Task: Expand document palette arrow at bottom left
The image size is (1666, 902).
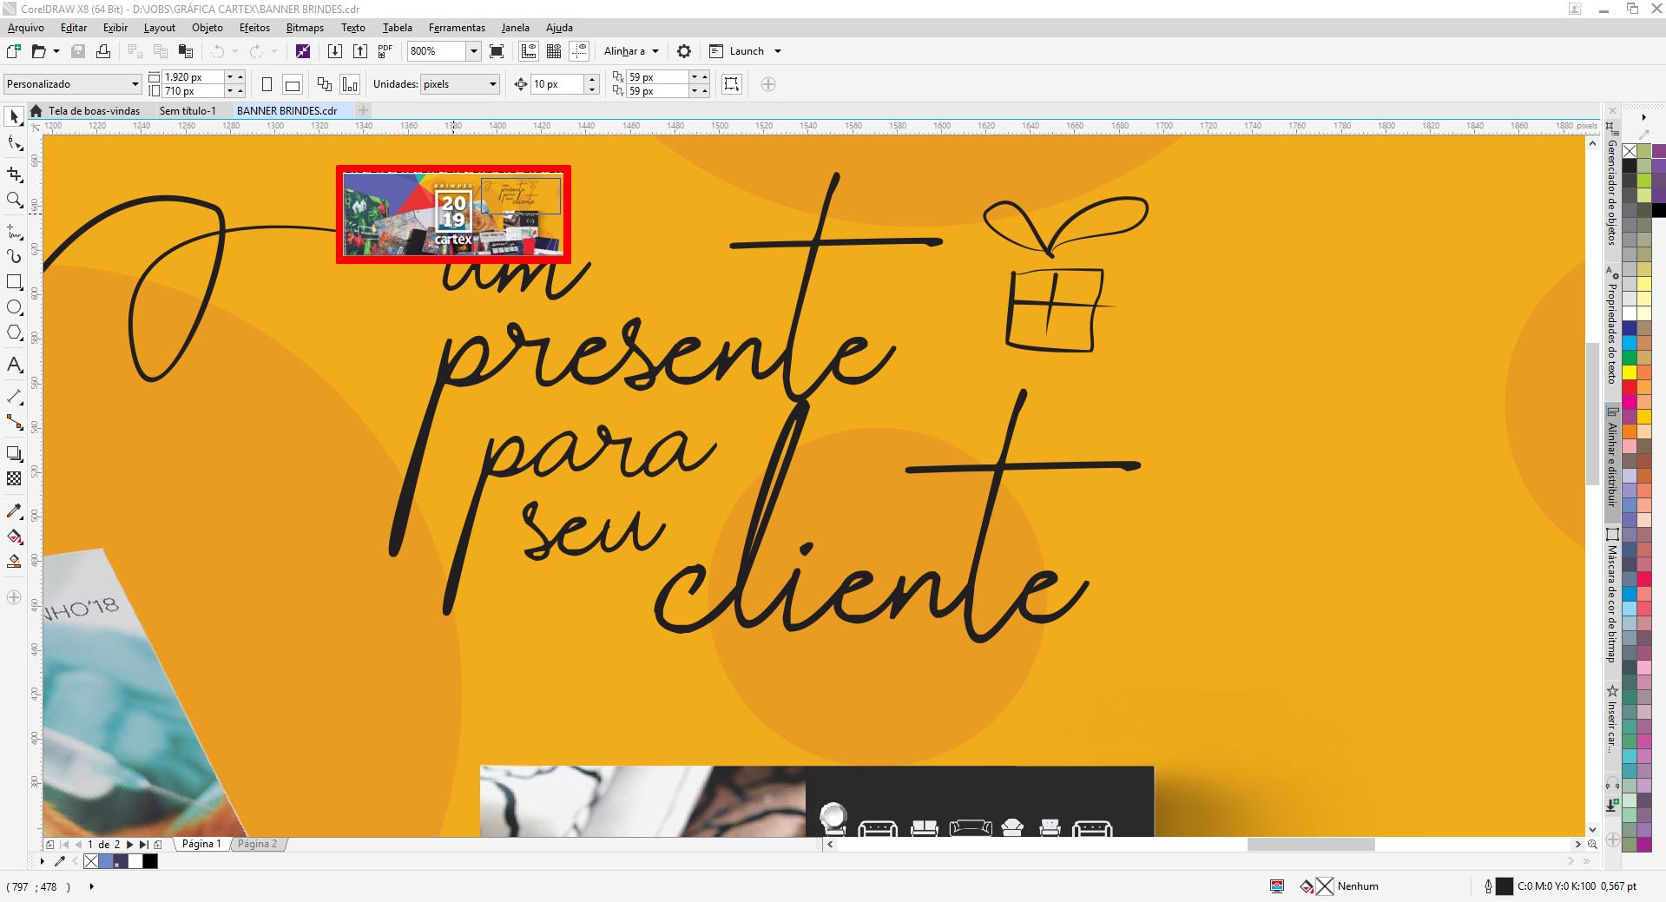Action: point(42,861)
